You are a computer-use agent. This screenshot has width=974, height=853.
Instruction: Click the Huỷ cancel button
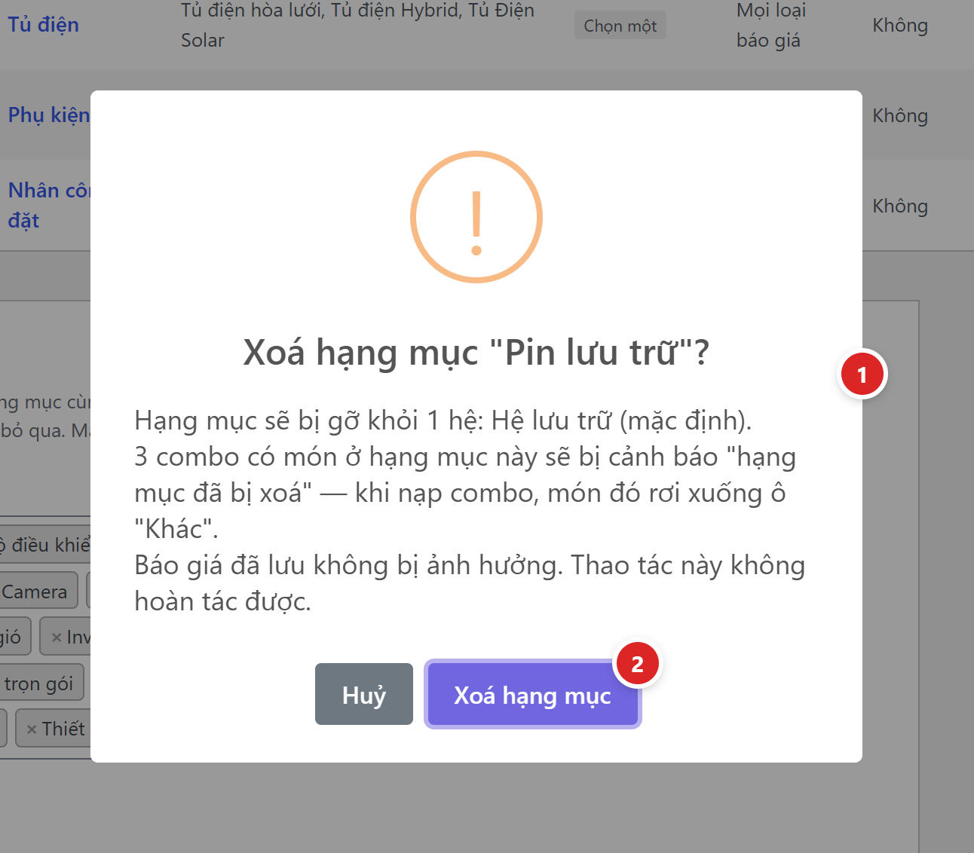(363, 694)
